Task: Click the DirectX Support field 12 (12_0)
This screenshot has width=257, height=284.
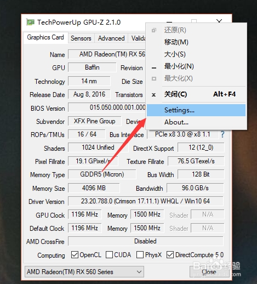Action: click(x=201, y=147)
